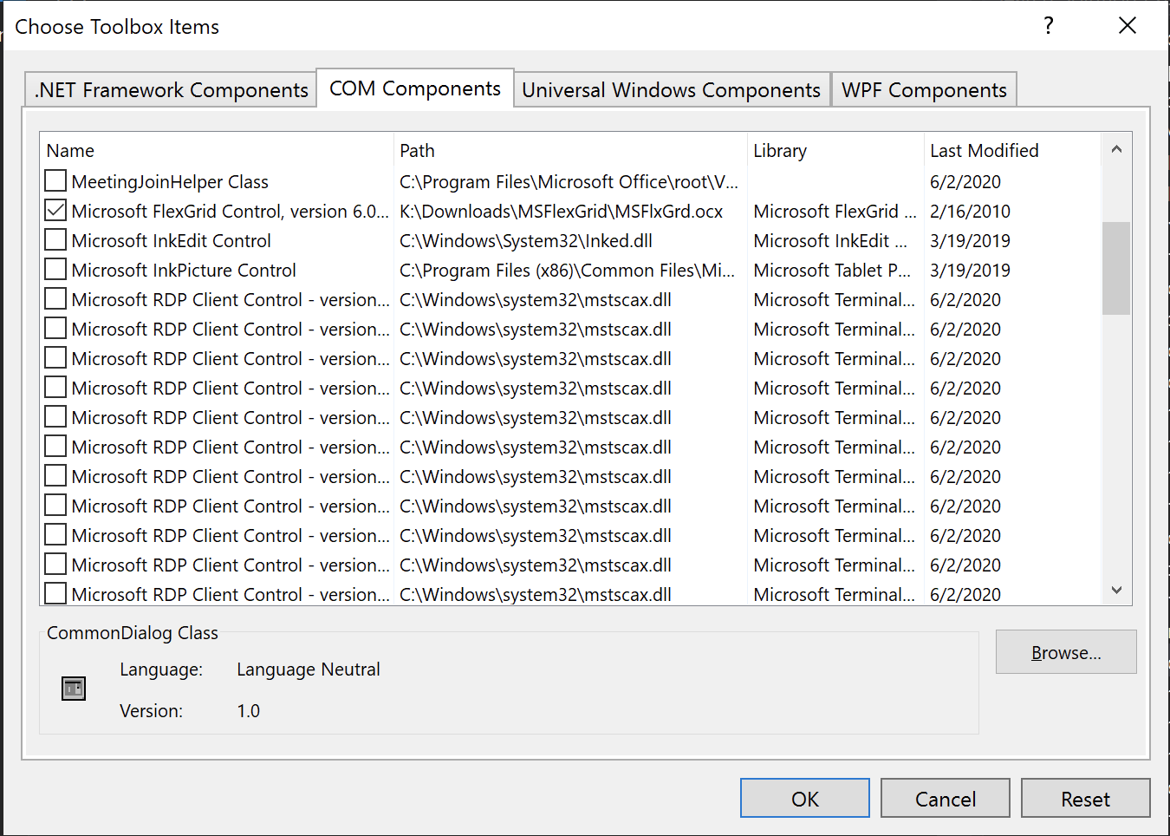Sort by the Path column header
Viewport: 1170px width, 836px height.
click(x=570, y=150)
